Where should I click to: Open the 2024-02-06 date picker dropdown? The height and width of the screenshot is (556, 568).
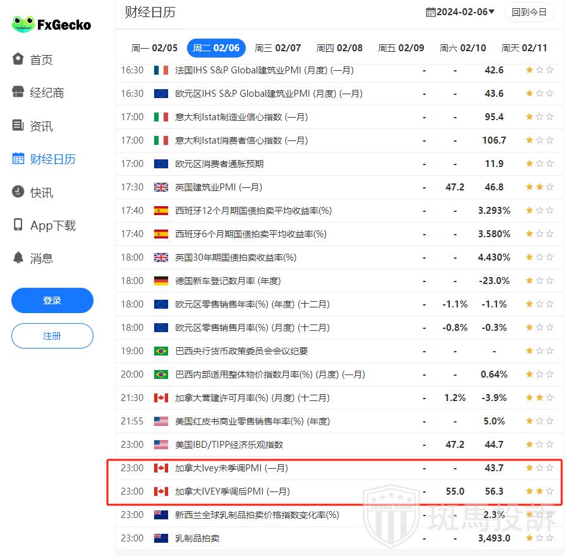coord(461,12)
